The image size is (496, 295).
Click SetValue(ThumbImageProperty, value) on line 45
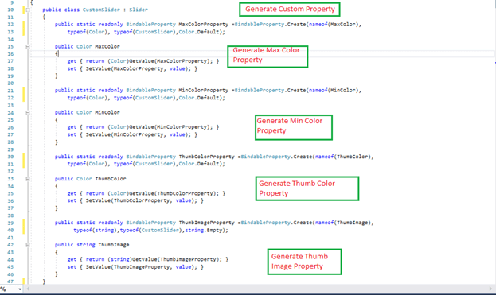click(139, 267)
